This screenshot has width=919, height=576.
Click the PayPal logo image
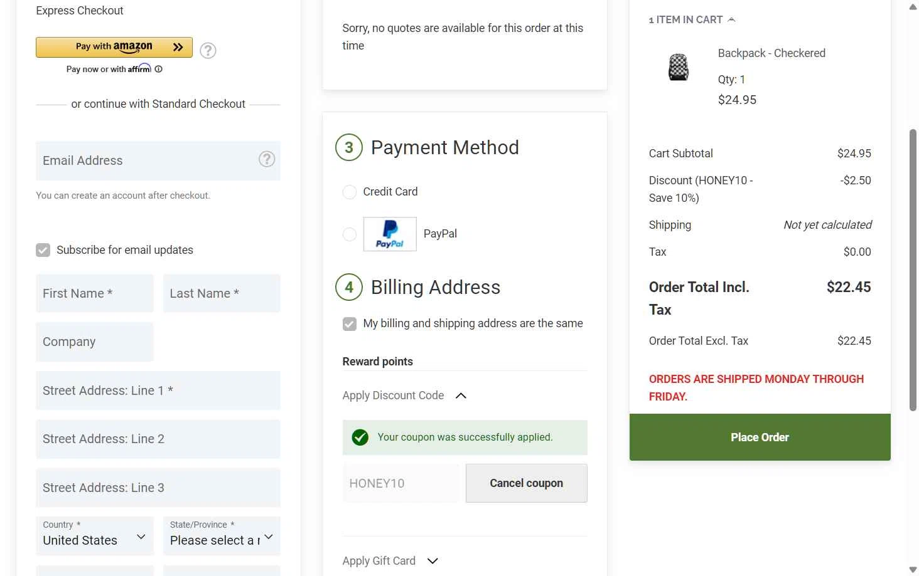click(390, 234)
